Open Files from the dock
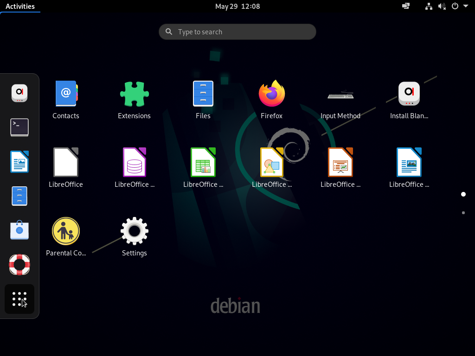Viewport: 475px width, 356px height. [x=19, y=196]
